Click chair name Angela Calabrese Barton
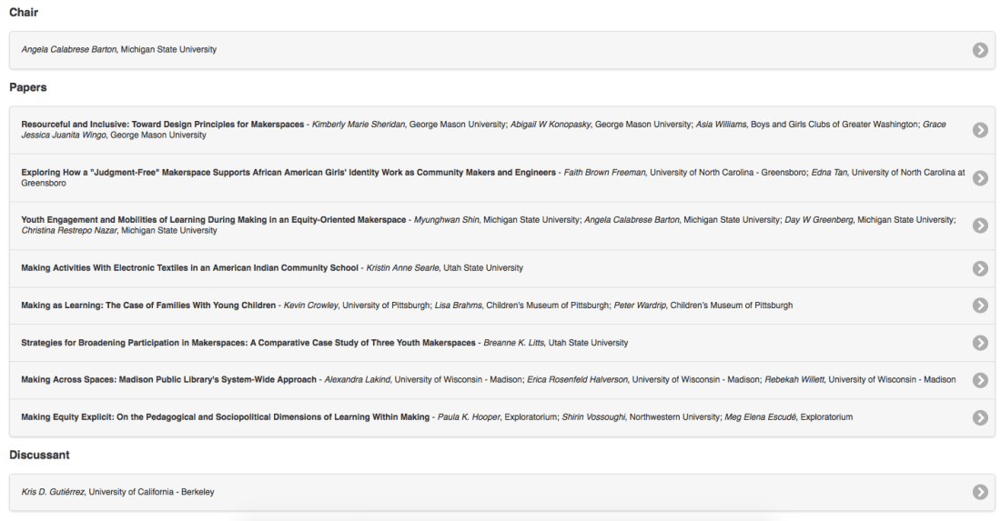 coord(69,50)
